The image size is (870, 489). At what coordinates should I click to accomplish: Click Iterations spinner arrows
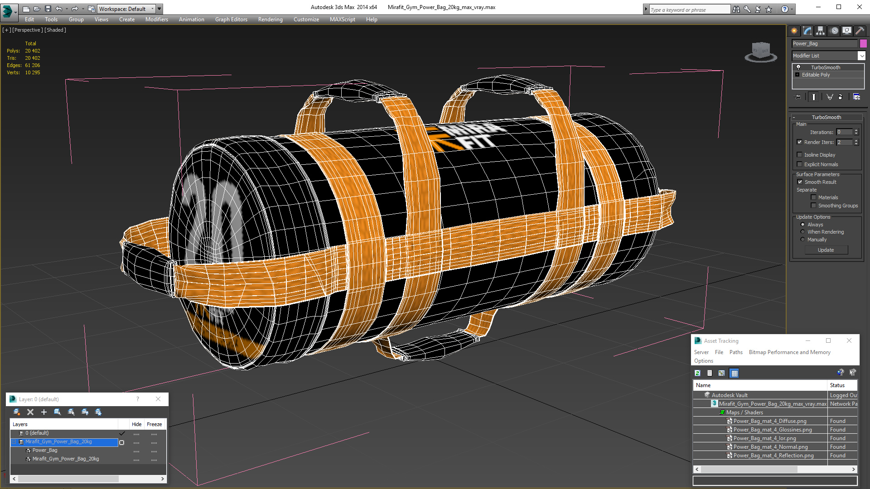[x=856, y=132]
